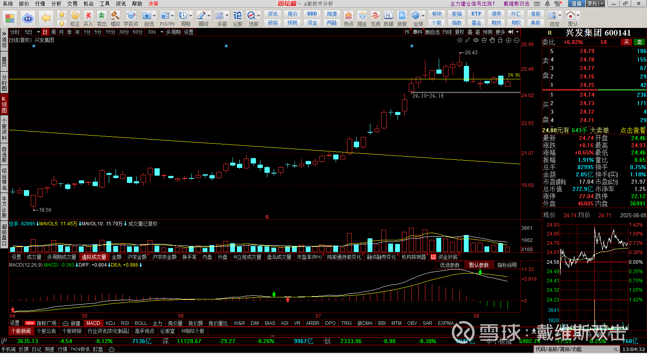Click the hand pan tool icon on chart
This screenshot has height=354, width=647.
(492, 40)
